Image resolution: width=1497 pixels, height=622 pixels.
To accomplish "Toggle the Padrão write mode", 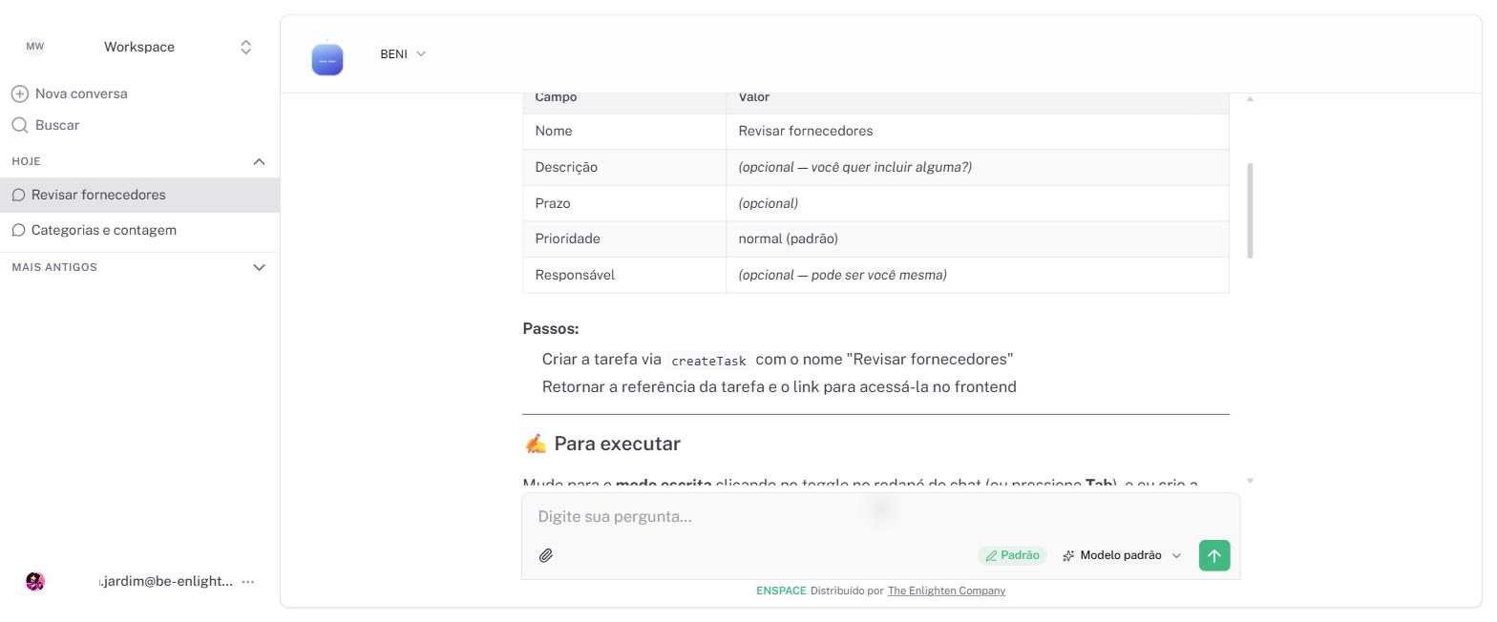I will click(x=1012, y=555).
